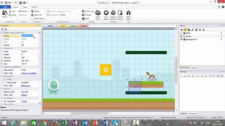Open Instance variables link
The width and height of the screenshot is (225, 126).
(x=29, y=73)
